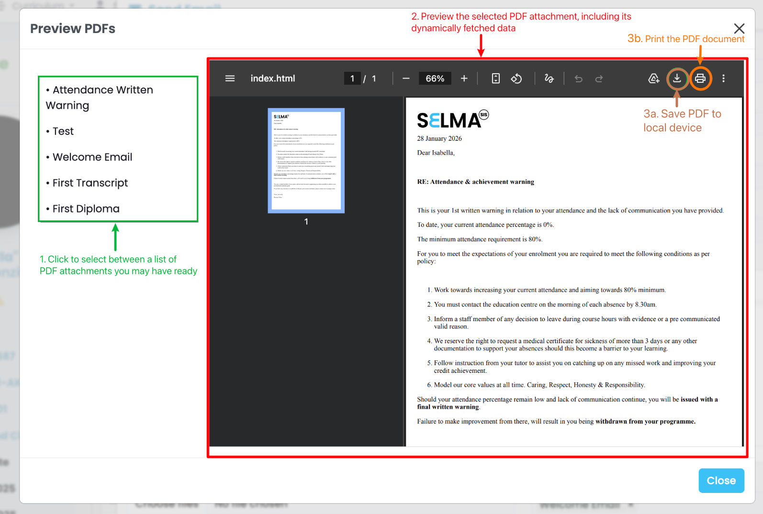Download the PDF to local device
This screenshot has width=763, height=514.
coord(677,78)
